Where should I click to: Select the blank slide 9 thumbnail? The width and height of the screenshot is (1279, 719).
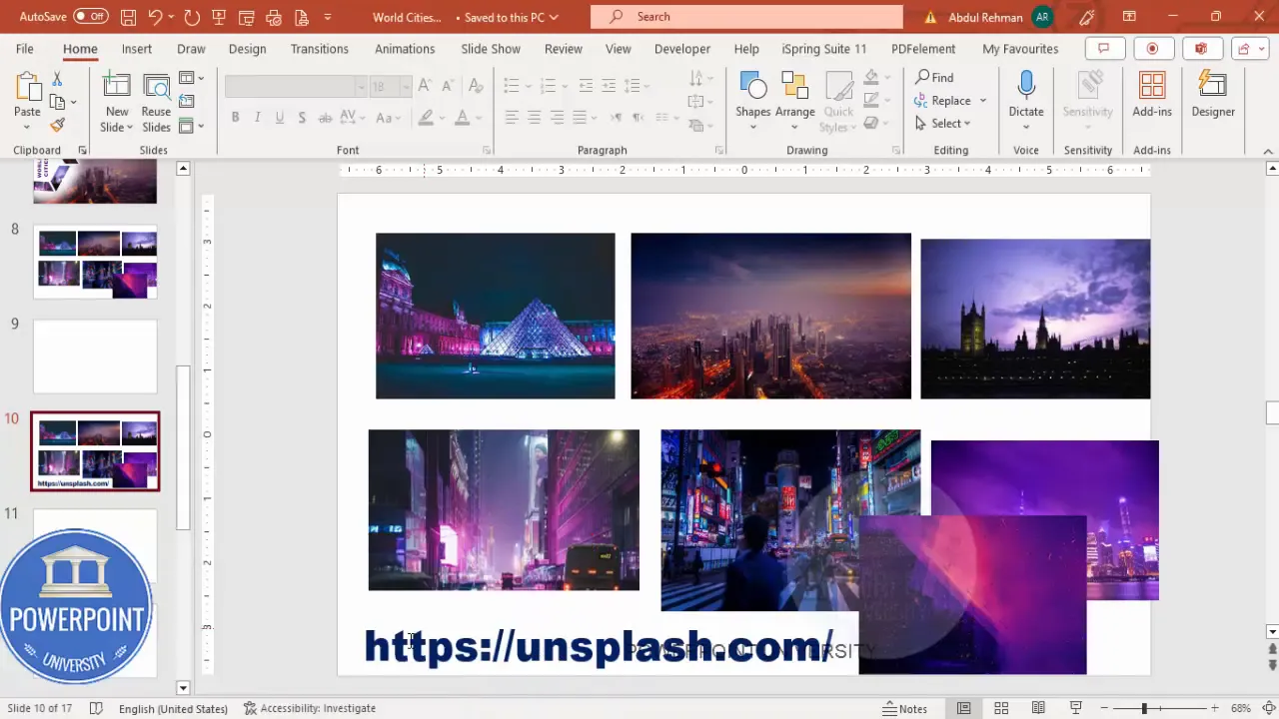coord(95,357)
